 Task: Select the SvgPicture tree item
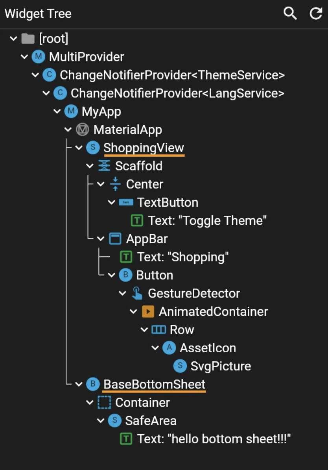[x=220, y=366]
